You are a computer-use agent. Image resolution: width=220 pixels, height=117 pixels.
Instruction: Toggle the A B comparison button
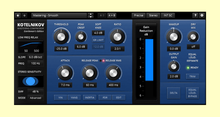tap(102, 16)
